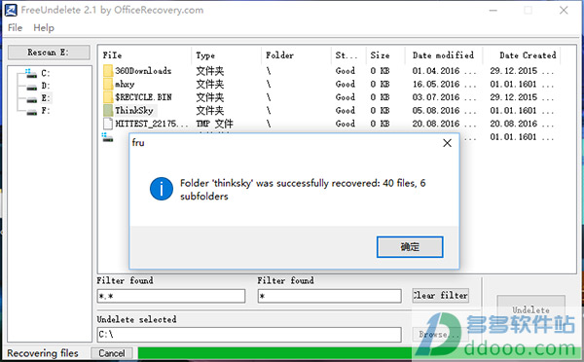Click the HITTEST_22175 file icon
584x362 pixels.
pos(108,124)
